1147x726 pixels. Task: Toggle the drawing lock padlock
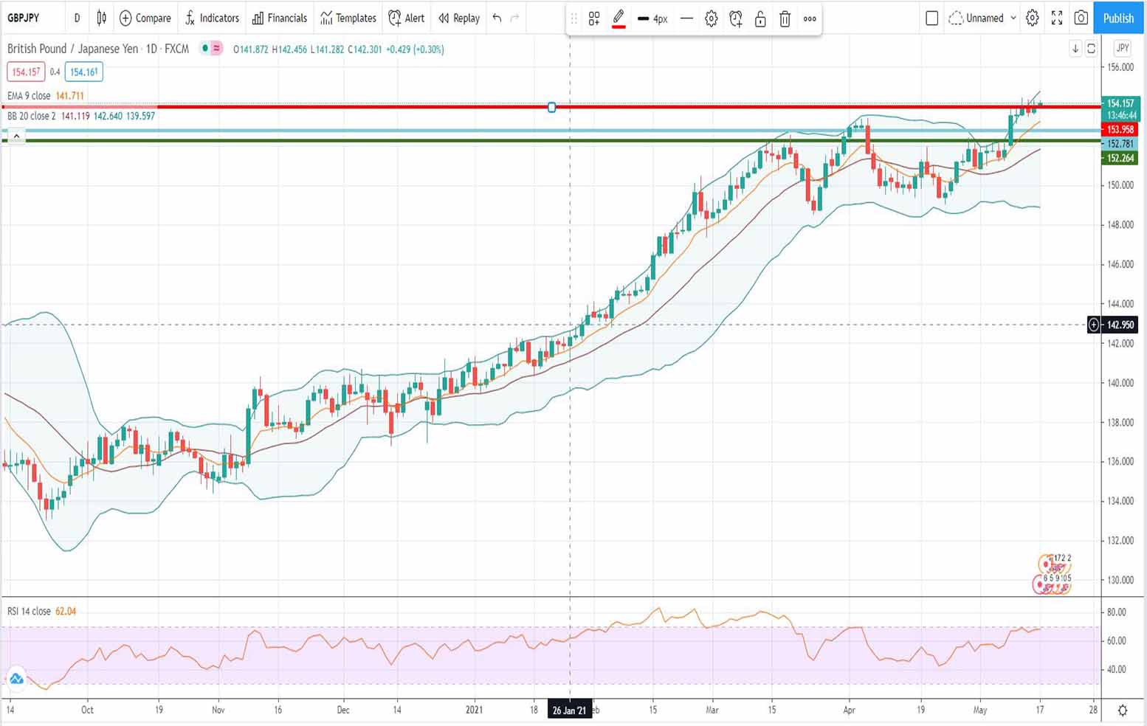pyautogui.click(x=760, y=19)
